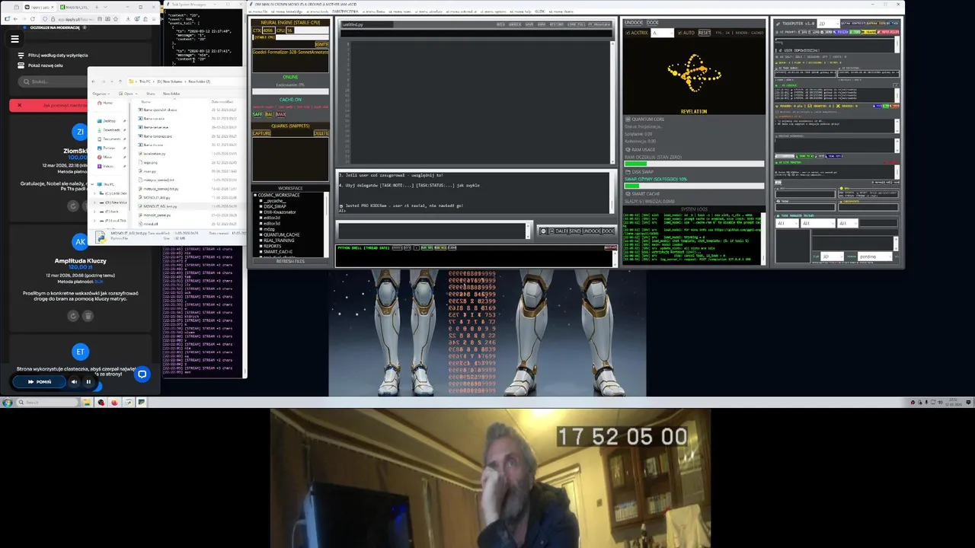The image size is (975, 548).
Task: Select the MAX cache mode button
Action: (281, 115)
